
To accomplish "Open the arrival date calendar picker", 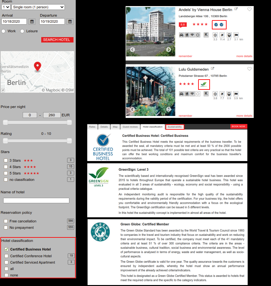I will pyautogui.click(x=32, y=21).
